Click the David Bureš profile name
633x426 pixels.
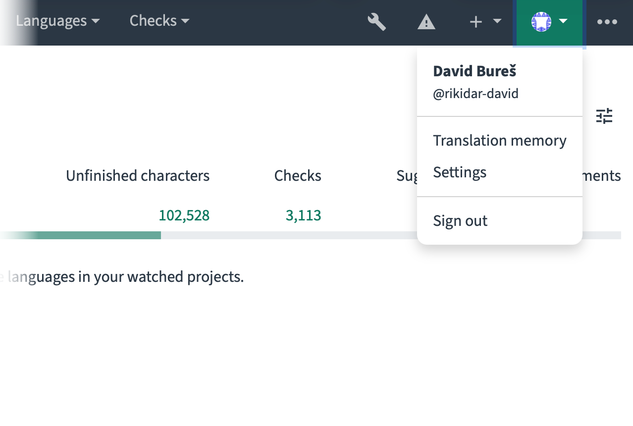[x=475, y=71]
